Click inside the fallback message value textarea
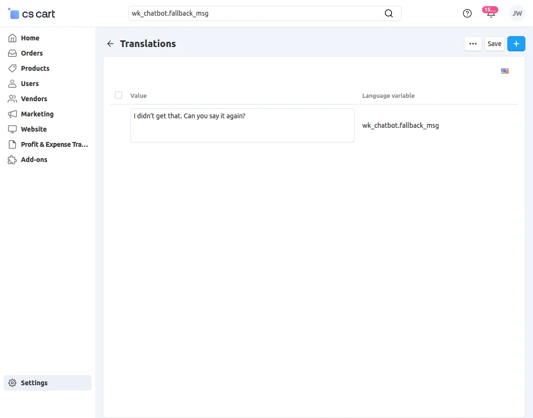 click(242, 125)
